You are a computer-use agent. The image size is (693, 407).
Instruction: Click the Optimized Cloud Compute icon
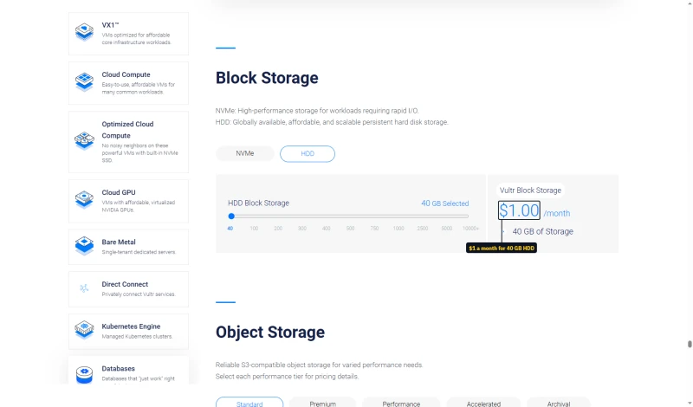(84, 140)
